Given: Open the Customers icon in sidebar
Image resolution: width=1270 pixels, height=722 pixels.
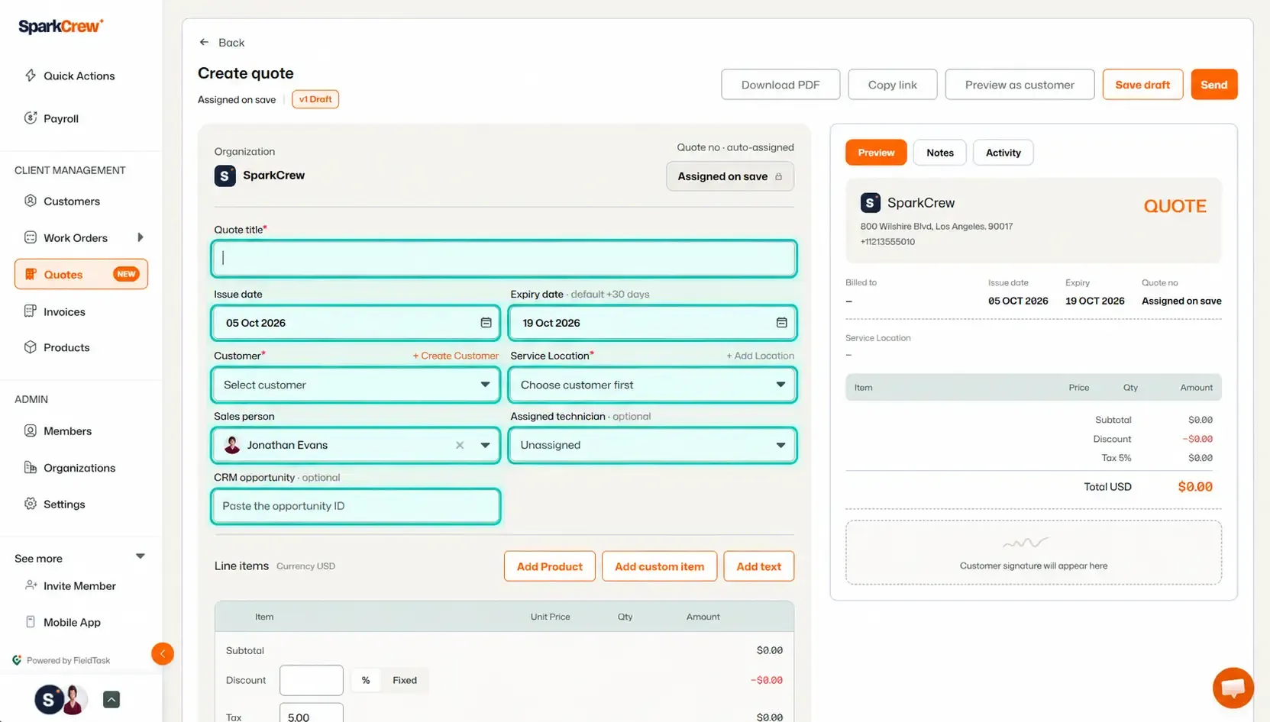Looking at the screenshot, I should (x=31, y=201).
